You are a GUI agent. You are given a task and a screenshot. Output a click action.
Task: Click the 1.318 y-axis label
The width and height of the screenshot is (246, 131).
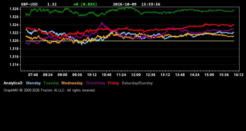[x=14, y=49]
